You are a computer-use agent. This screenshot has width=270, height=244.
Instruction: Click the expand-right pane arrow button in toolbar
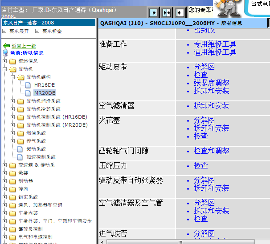point(153,12)
